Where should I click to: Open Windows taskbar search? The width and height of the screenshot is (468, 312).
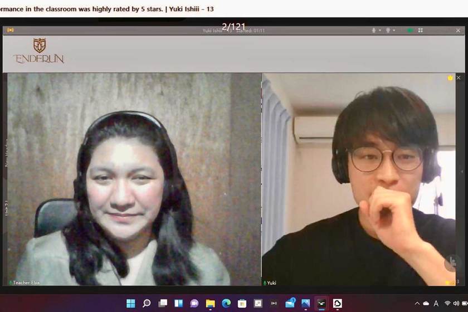point(147,303)
